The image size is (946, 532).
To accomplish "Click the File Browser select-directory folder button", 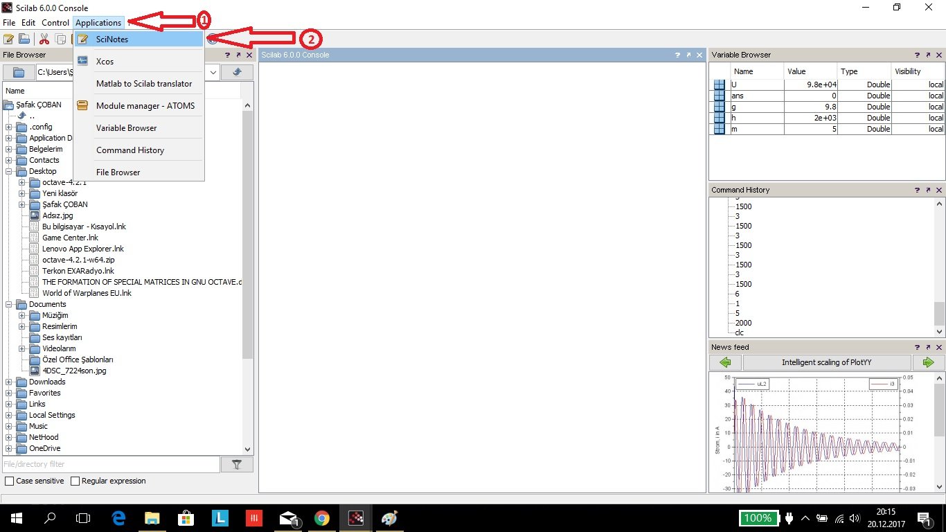I will click(x=19, y=72).
